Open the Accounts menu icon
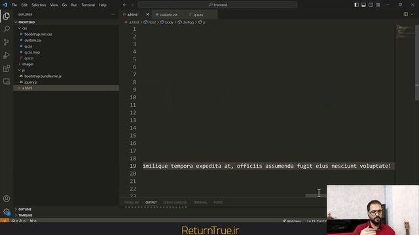The height and width of the screenshot is (235, 419). tap(7, 198)
